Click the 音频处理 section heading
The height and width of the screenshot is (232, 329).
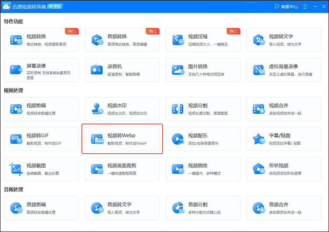pyautogui.click(x=14, y=189)
